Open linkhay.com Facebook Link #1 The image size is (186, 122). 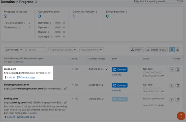click(x=10, y=117)
